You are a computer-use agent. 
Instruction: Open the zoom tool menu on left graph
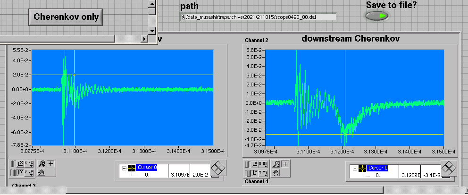coord(42,164)
